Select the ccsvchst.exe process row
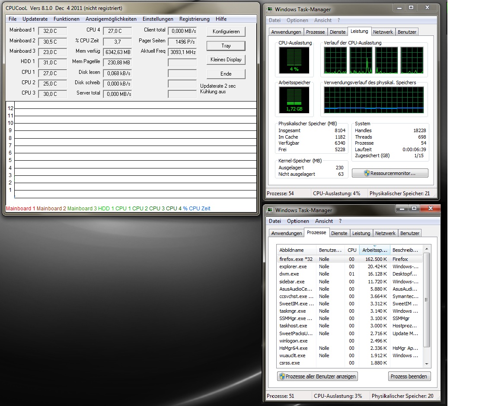 click(x=350, y=296)
